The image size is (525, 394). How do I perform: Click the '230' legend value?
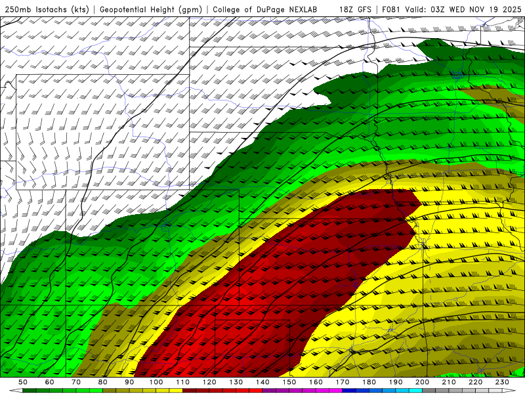[x=502, y=382]
